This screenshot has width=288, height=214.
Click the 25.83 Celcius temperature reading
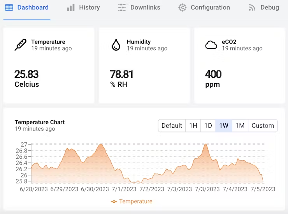pos(26,74)
